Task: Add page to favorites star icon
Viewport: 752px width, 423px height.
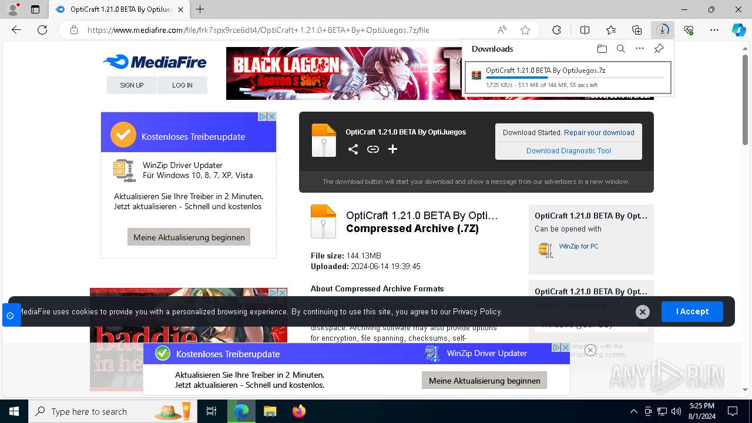Action: click(525, 30)
